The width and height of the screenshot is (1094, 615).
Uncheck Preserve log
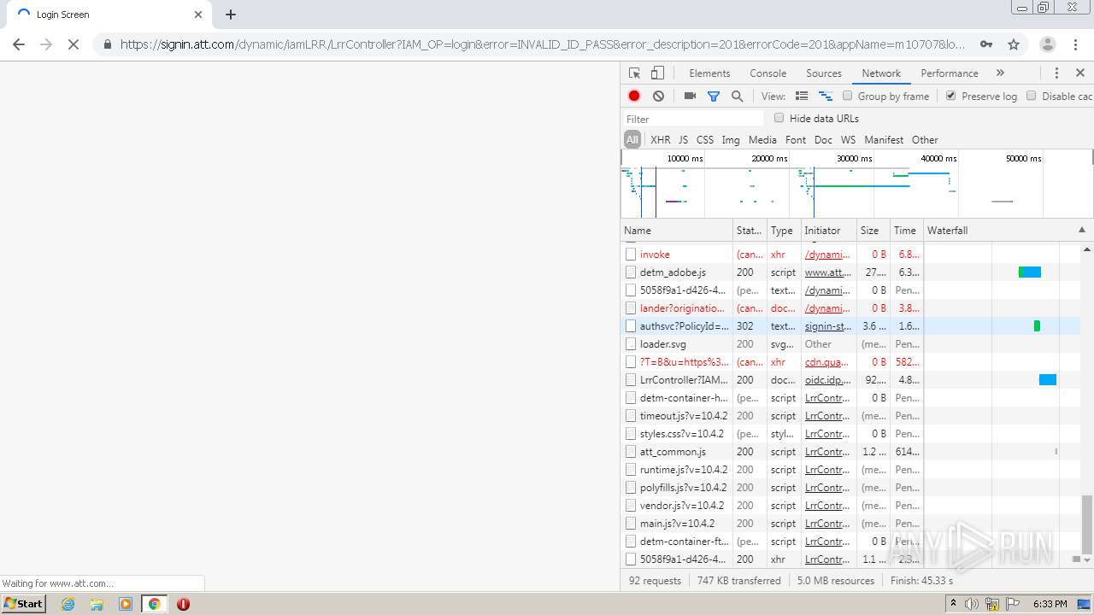coord(951,96)
